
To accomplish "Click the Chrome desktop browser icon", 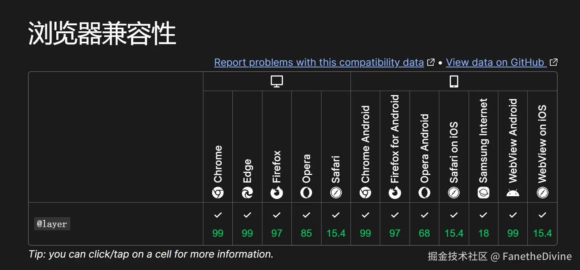I will tap(218, 193).
